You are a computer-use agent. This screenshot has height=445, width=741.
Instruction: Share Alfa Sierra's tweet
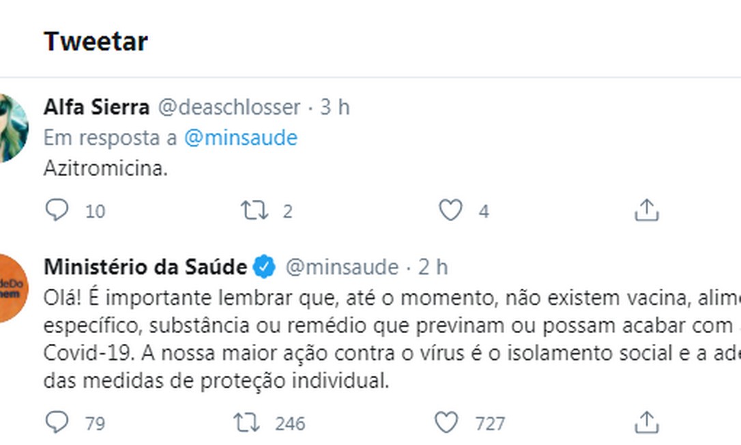point(646,210)
